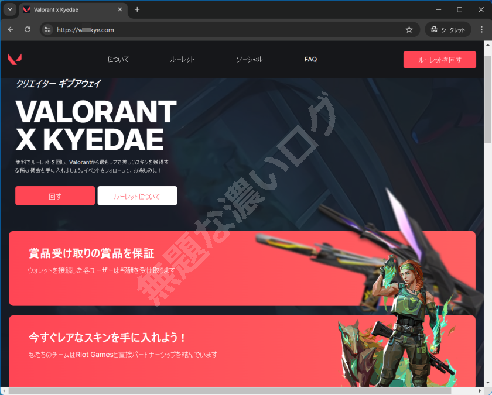Screen dimensions: 492x395
Task: Open the Chrome three-dot menu
Action: click(481, 29)
